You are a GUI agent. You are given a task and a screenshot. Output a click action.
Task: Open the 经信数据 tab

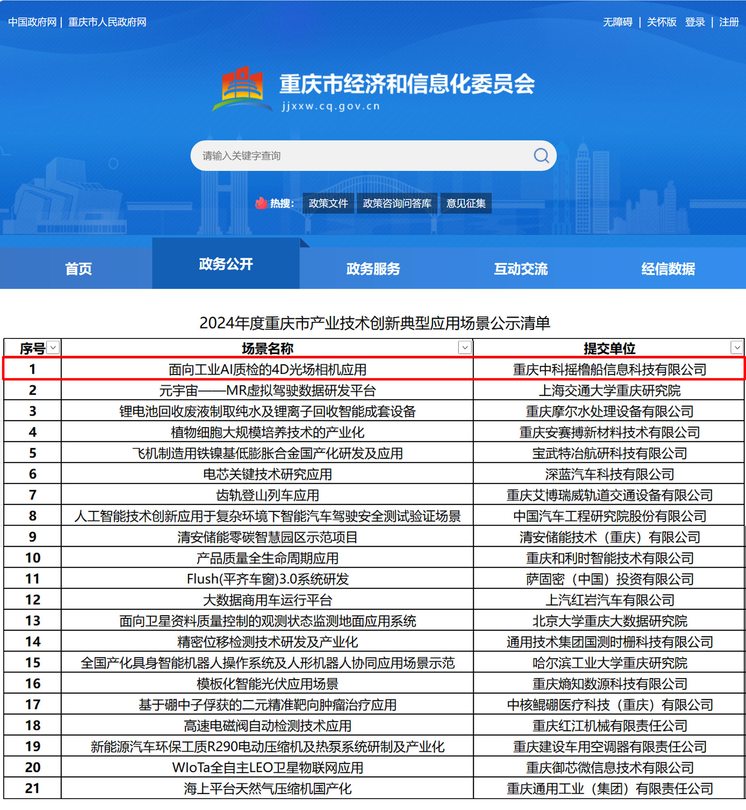coord(668,269)
